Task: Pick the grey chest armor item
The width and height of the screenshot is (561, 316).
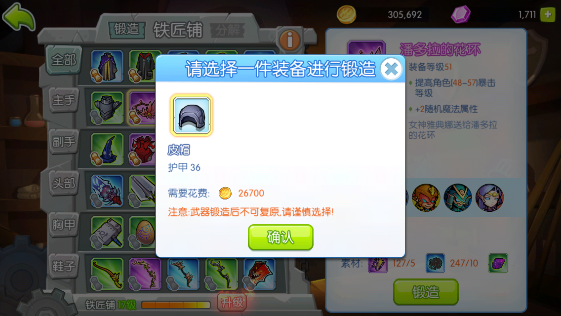Action: point(107,107)
